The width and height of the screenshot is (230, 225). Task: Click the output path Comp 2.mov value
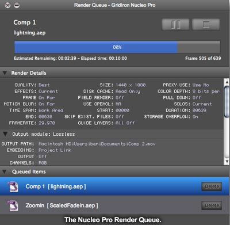(97, 144)
